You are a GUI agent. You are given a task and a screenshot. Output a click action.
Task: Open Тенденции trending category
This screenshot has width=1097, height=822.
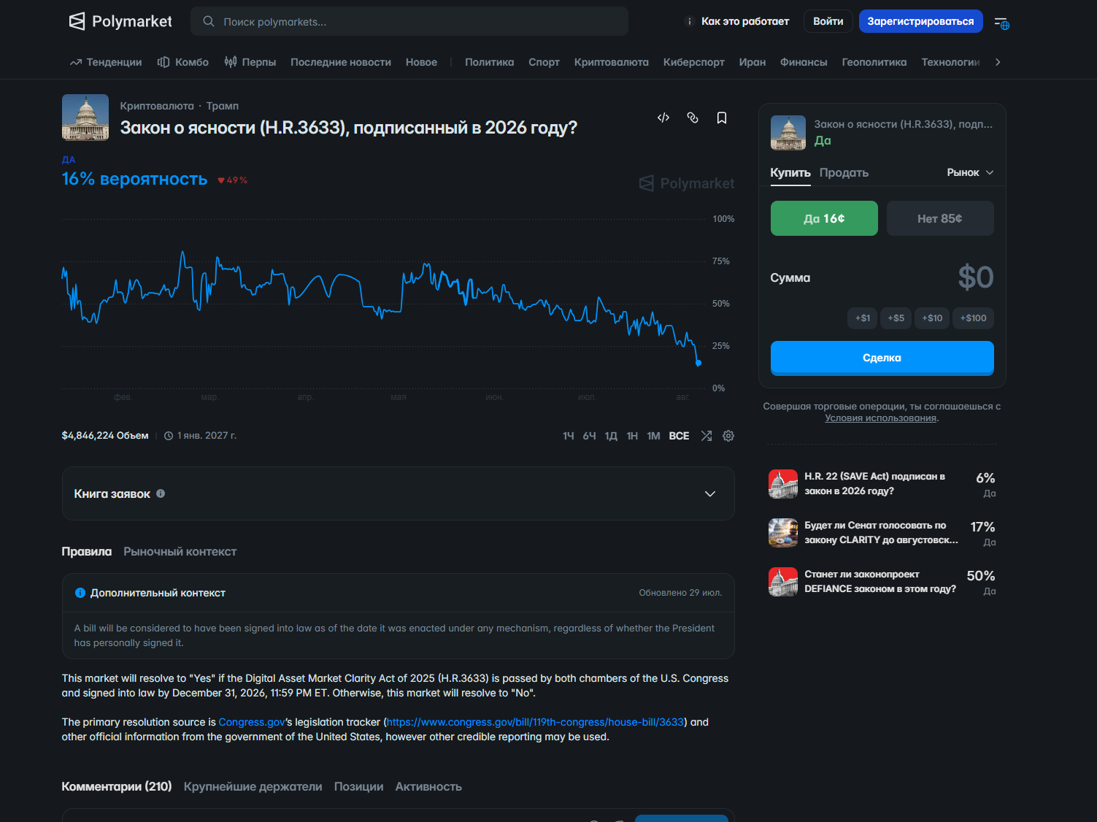pyautogui.click(x=106, y=62)
